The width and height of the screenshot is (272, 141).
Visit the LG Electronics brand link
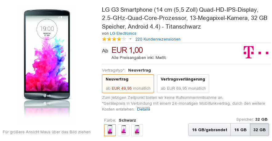[123, 33]
